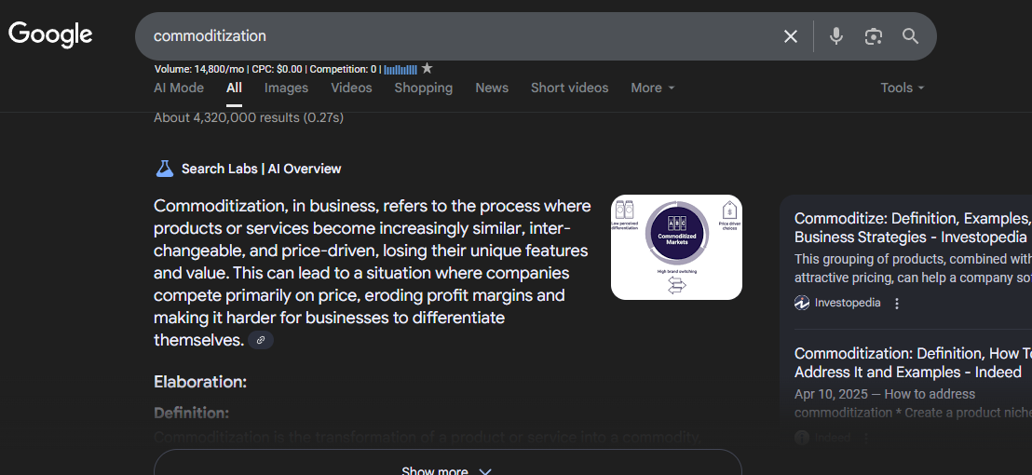Open the News results tab
1032x475 pixels.
[x=492, y=88]
